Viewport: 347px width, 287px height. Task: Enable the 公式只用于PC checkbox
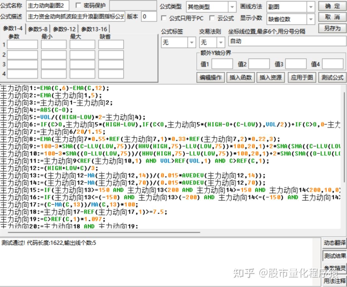click(164, 18)
